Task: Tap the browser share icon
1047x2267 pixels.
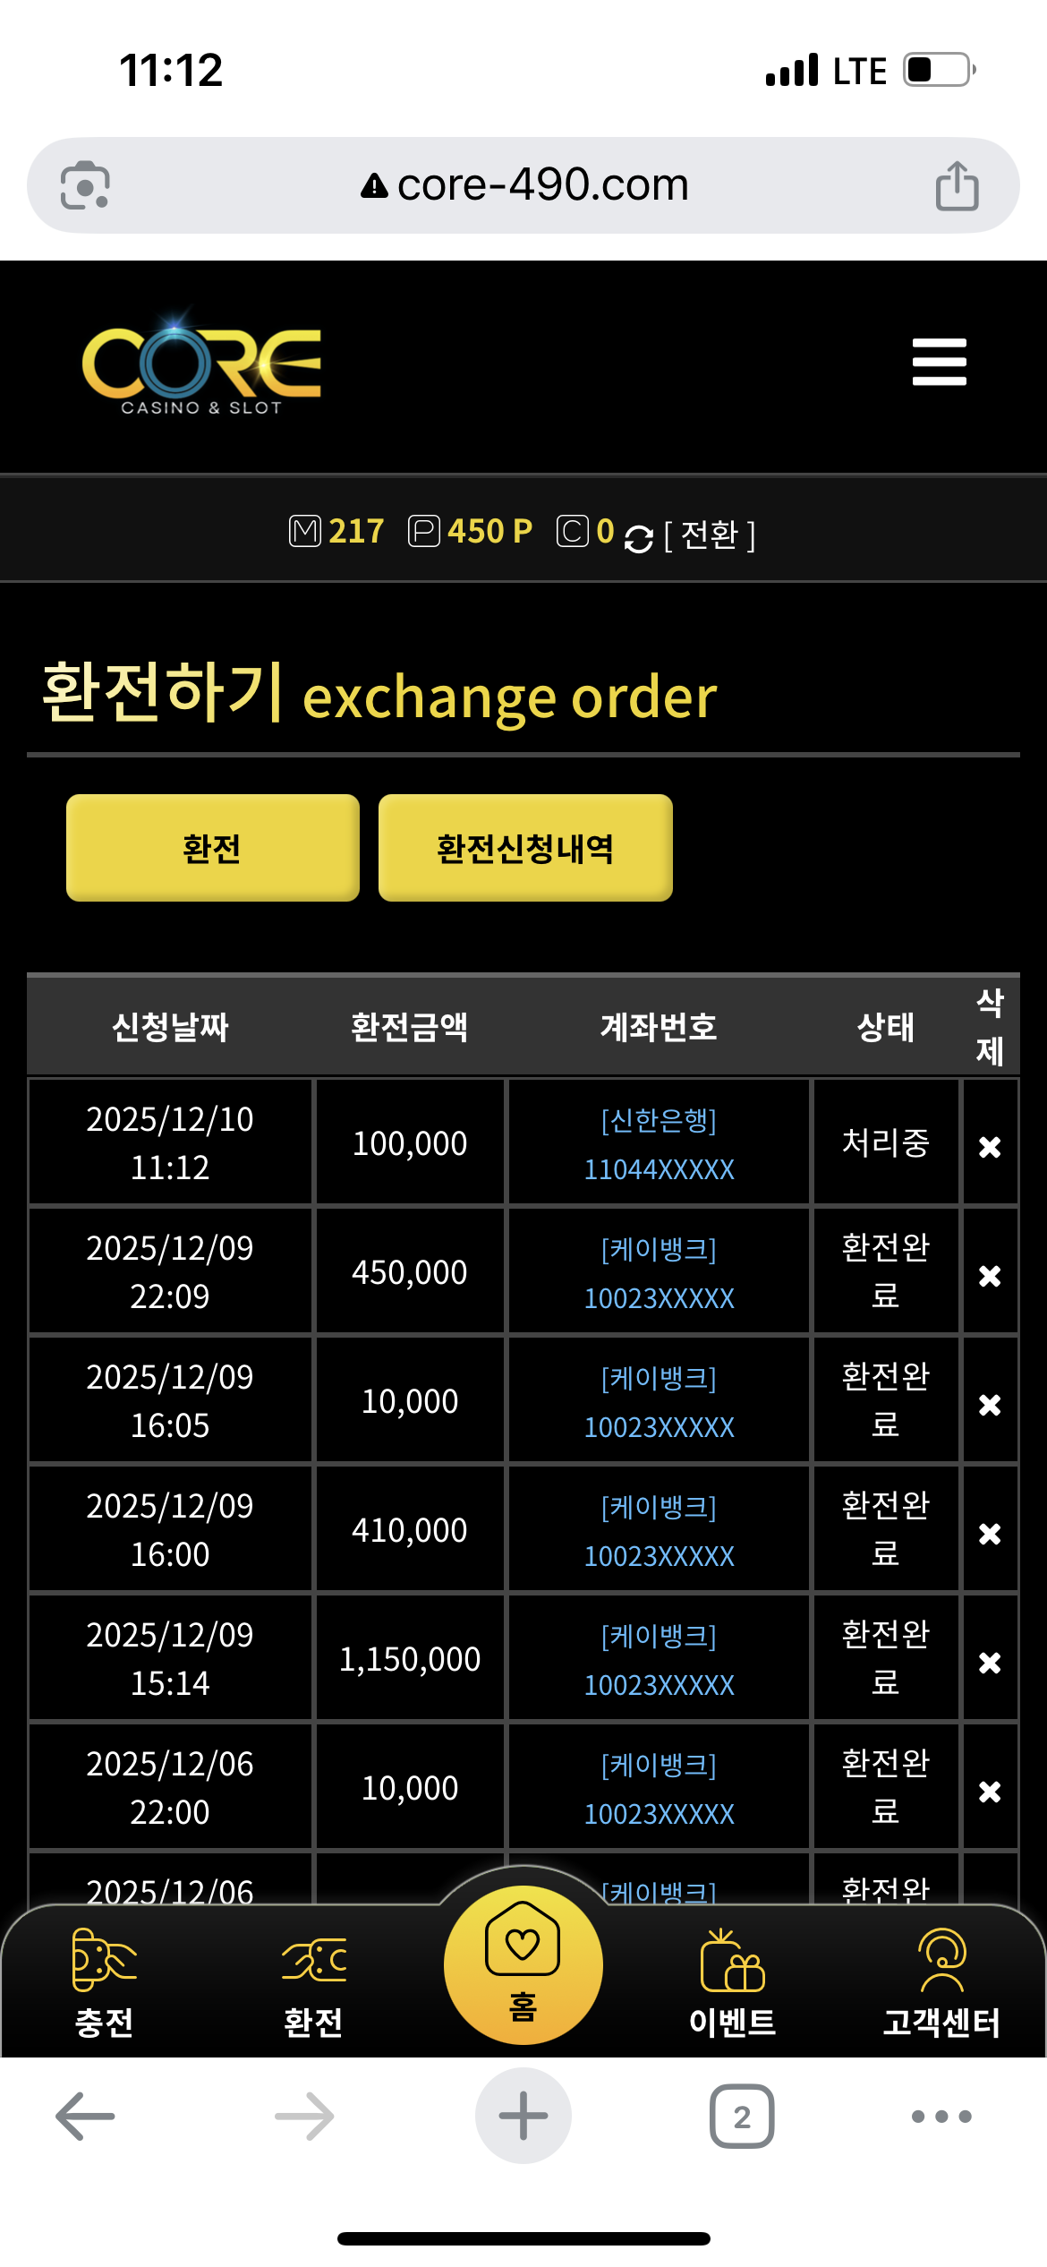Action: pos(957,186)
